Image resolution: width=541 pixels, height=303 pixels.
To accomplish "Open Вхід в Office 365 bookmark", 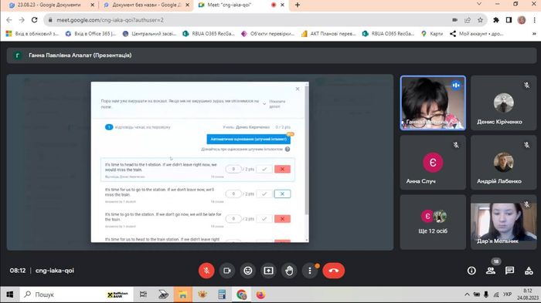I will [90, 34].
